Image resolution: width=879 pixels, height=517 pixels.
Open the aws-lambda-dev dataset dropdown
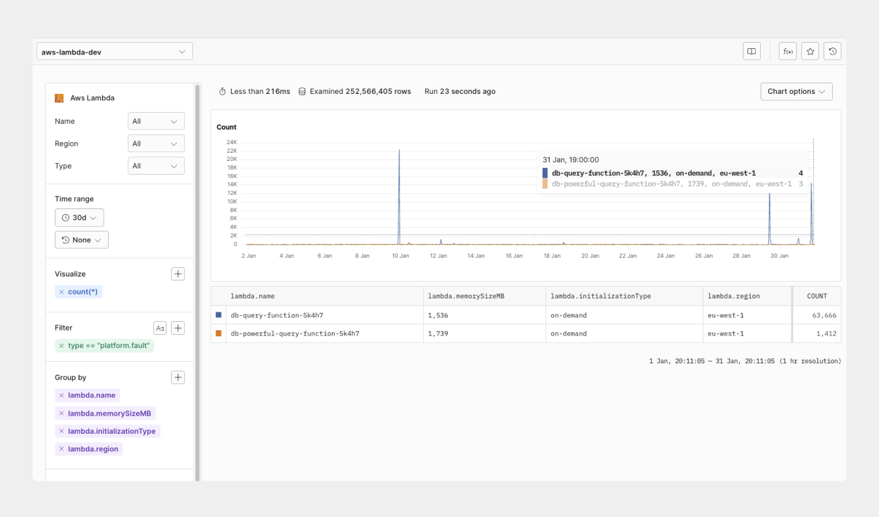[115, 51]
